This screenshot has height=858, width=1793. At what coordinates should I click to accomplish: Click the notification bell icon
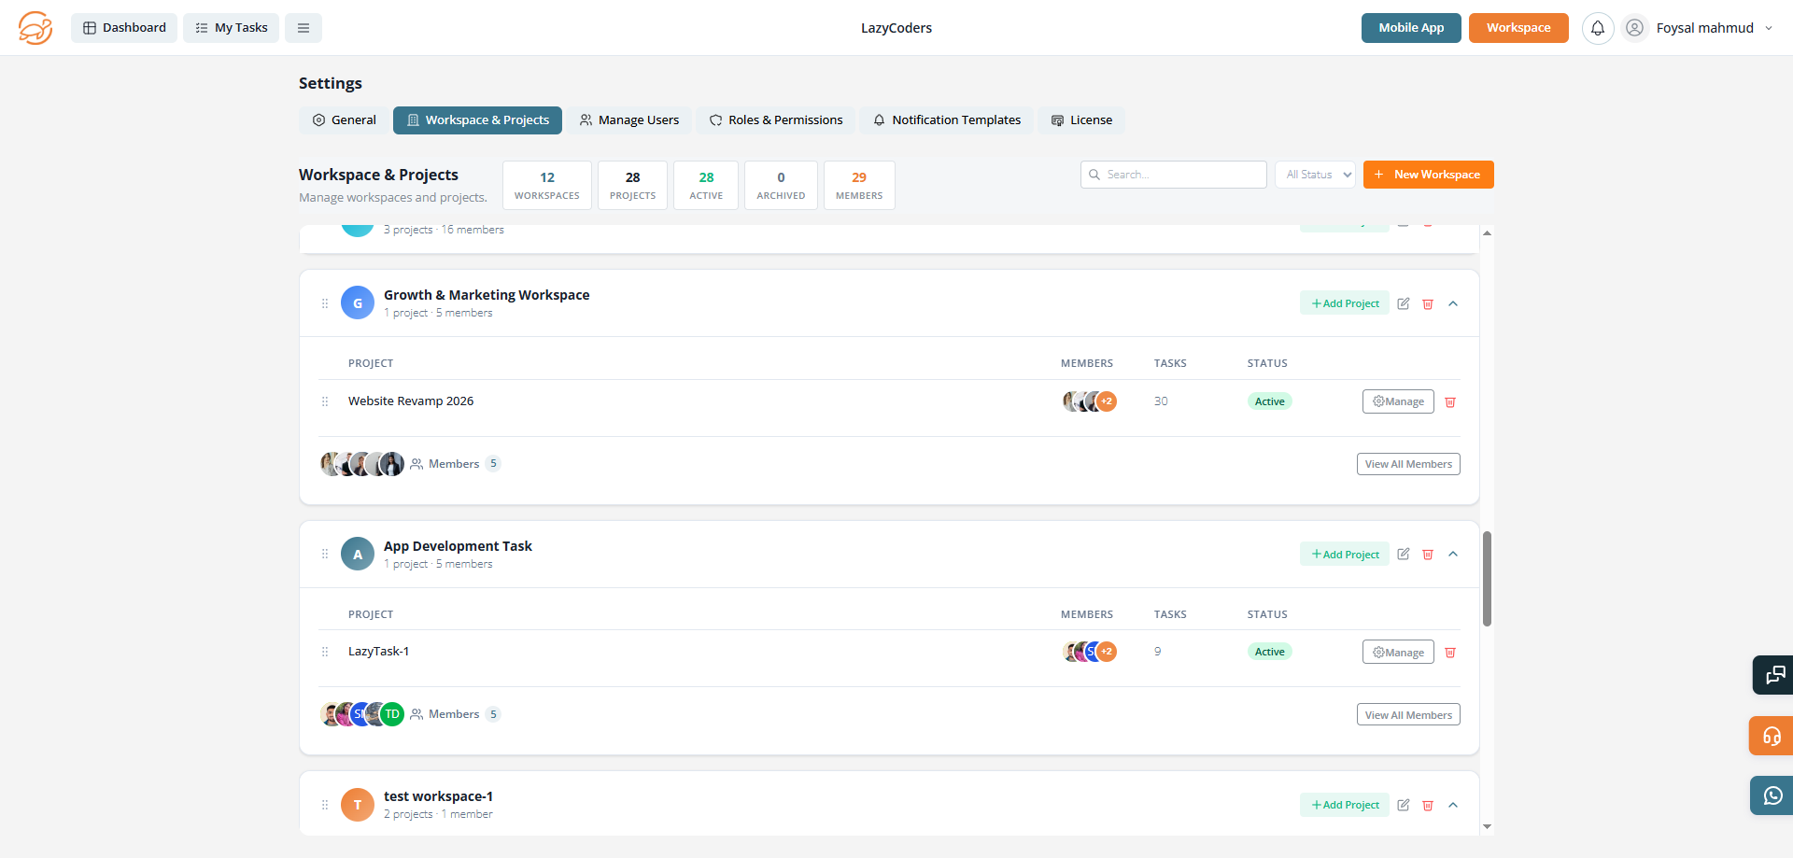[1597, 28]
